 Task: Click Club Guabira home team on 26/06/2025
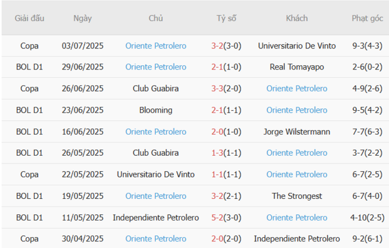click(156, 89)
